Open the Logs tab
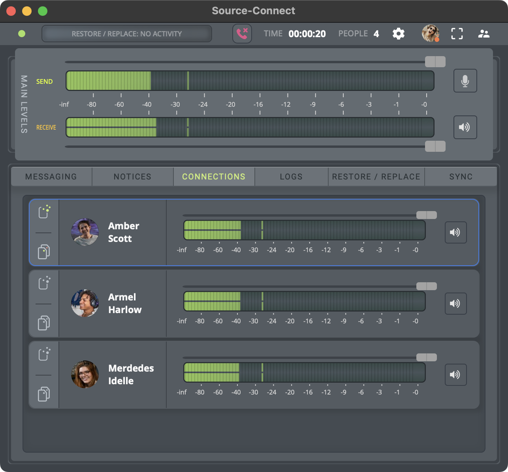The width and height of the screenshot is (508, 472). click(291, 177)
